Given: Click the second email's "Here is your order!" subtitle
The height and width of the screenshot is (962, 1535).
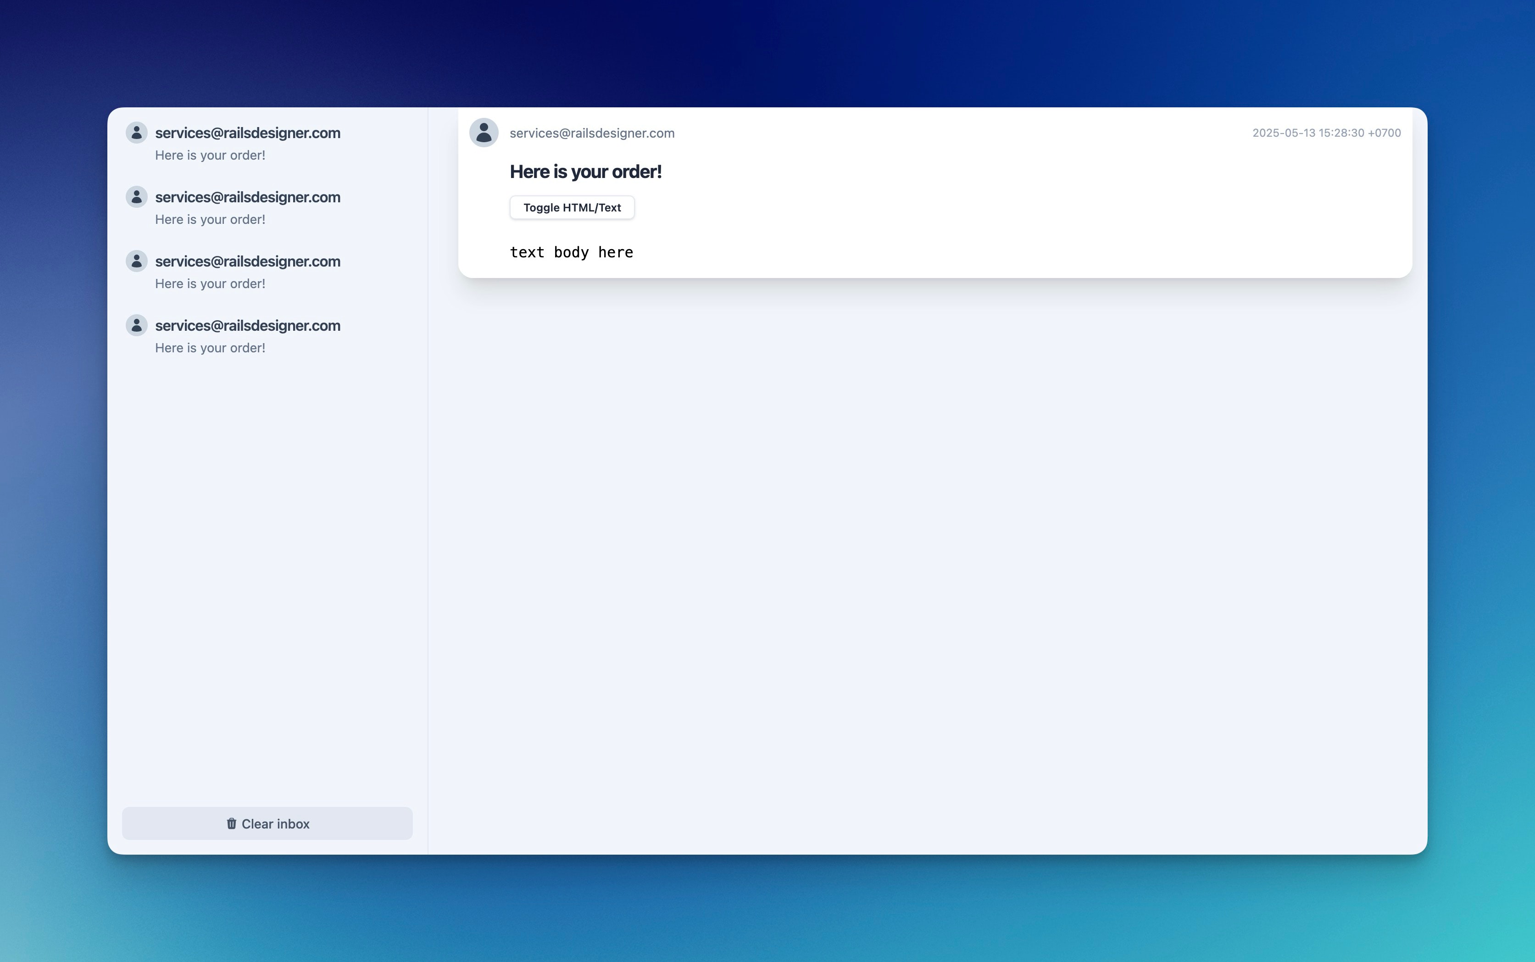Looking at the screenshot, I should tap(210, 219).
